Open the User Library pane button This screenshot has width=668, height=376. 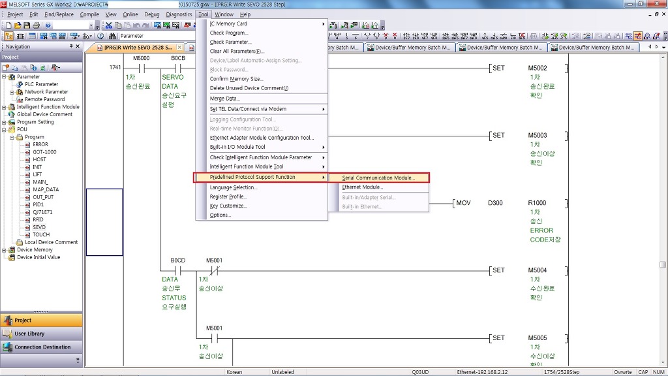[x=41, y=334]
